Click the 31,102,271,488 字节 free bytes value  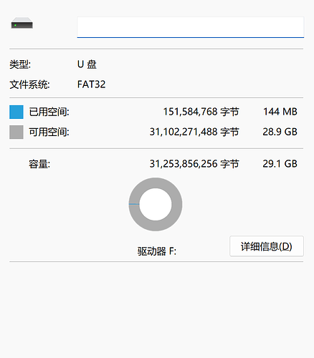pos(194,132)
